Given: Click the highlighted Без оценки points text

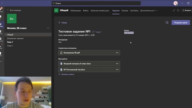Looking at the screenshot, I should [129, 33].
